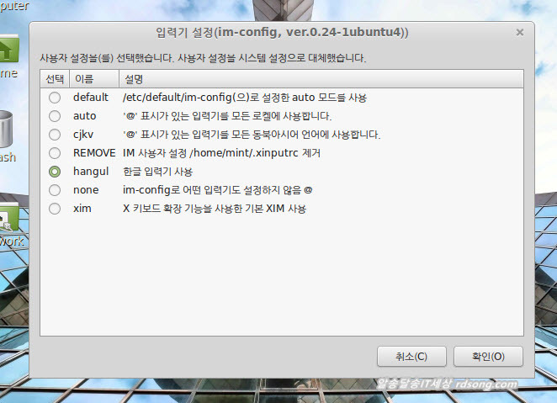Choose the 'auto' input method radio button
The height and width of the screenshot is (403, 557).
coord(55,116)
